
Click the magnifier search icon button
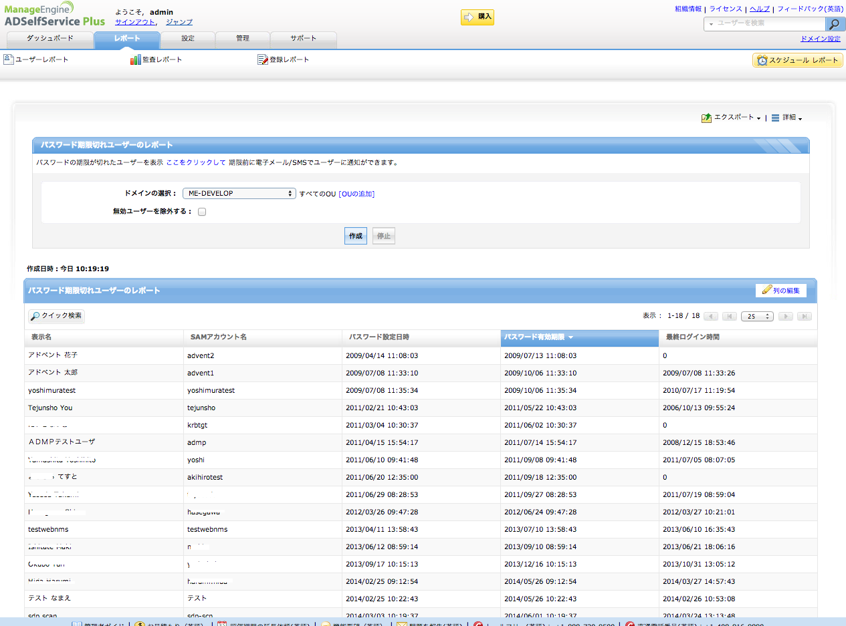[x=834, y=24]
